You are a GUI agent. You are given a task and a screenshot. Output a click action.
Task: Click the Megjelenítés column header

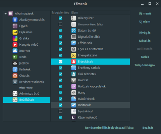[x=61, y=13]
